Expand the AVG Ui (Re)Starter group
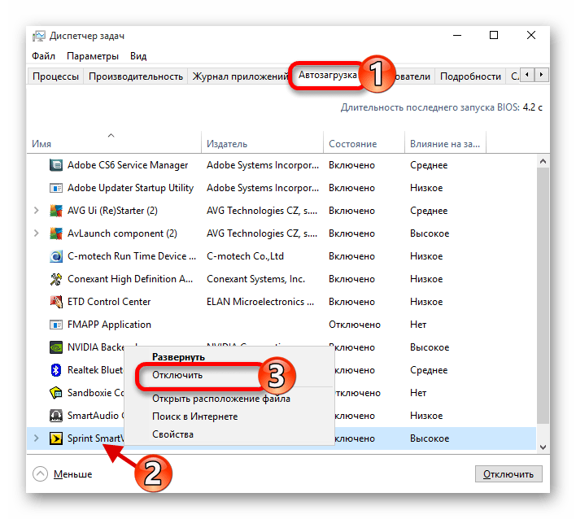This screenshot has width=576, height=519. point(36,211)
